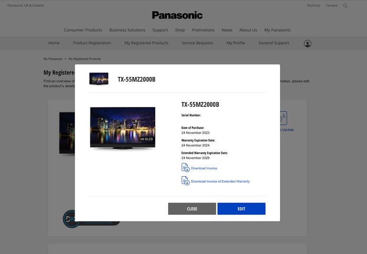
Task: Open the Support menu
Action: [160, 30]
